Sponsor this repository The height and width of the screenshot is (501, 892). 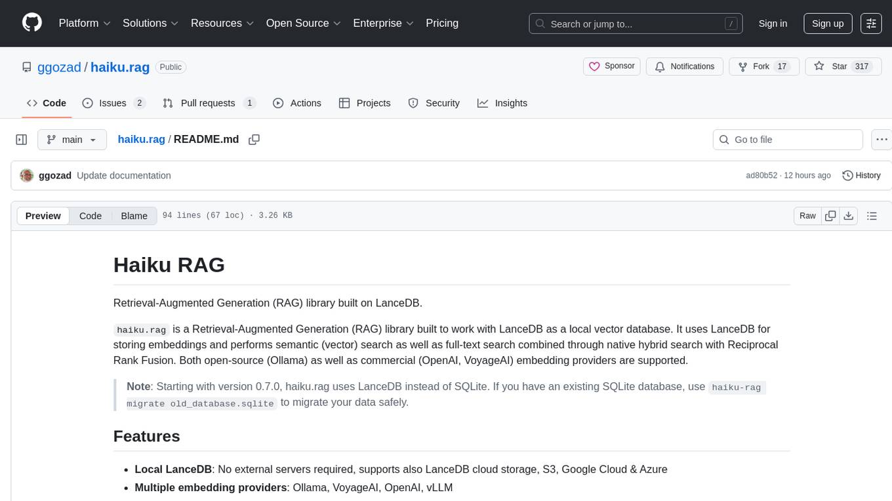[x=611, y=66]
